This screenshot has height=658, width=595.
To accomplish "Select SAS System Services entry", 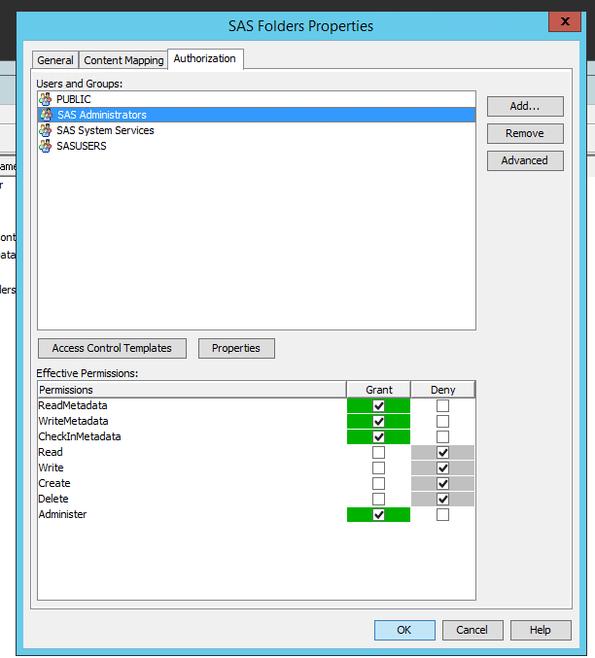I will click(257, 130).
